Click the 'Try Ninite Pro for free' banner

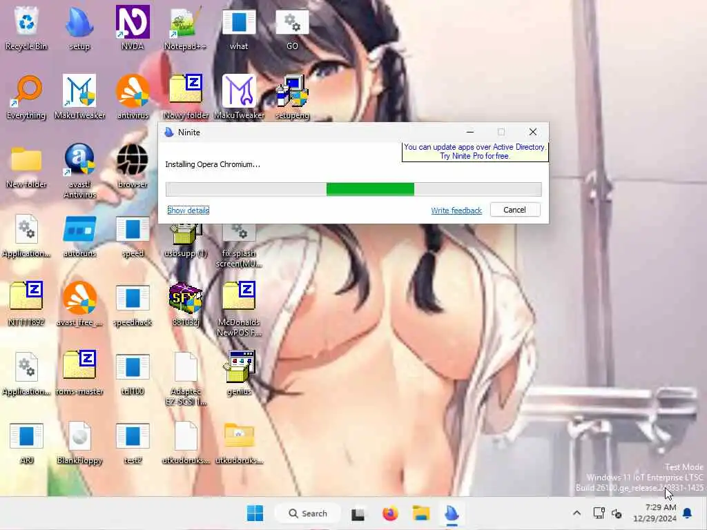pyautogui.click(x=475, y=151)
